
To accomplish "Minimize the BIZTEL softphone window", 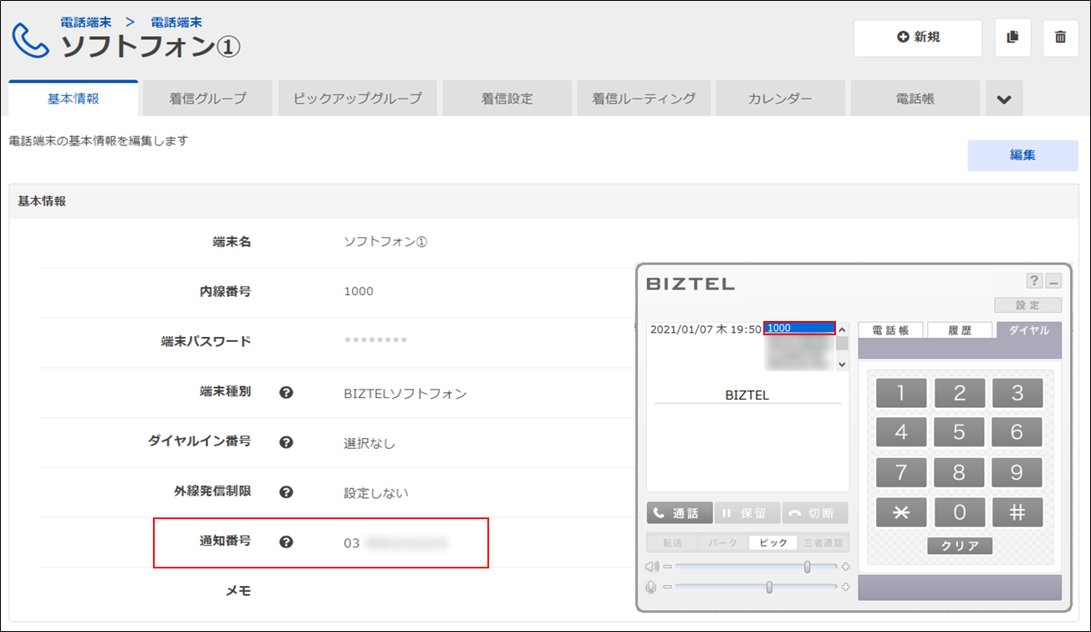I will pos(1053,281).
